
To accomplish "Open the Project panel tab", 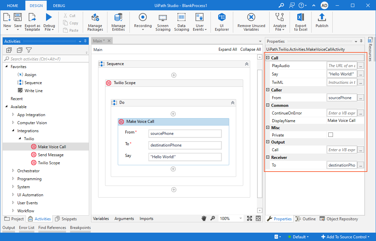I will 14,219.
